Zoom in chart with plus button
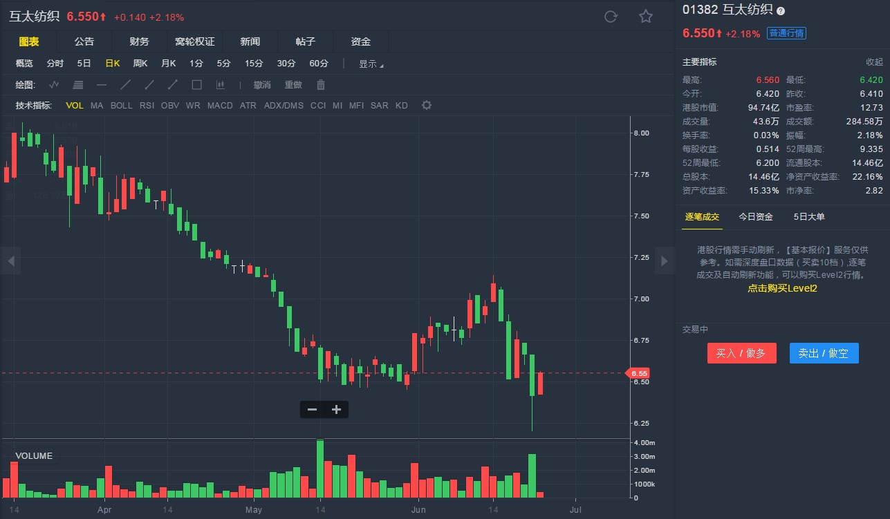 (x=337, y=409)
